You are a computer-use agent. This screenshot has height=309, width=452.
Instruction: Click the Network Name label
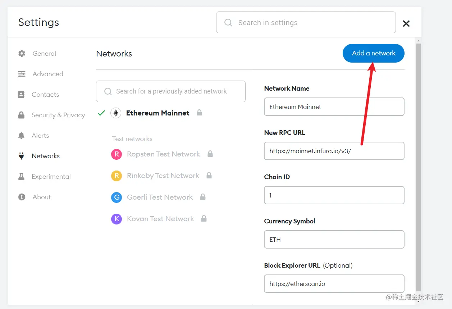pyautogui.click(x=287, y=88)
